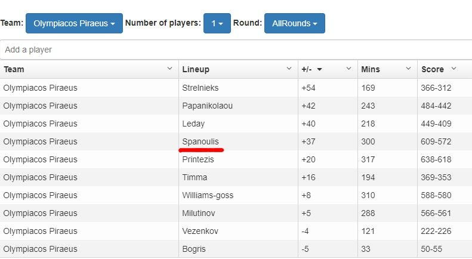The image size is (472, 259).
Task: Click the sort-descending arrow beside +/-
Action: (x=319, y=70)
